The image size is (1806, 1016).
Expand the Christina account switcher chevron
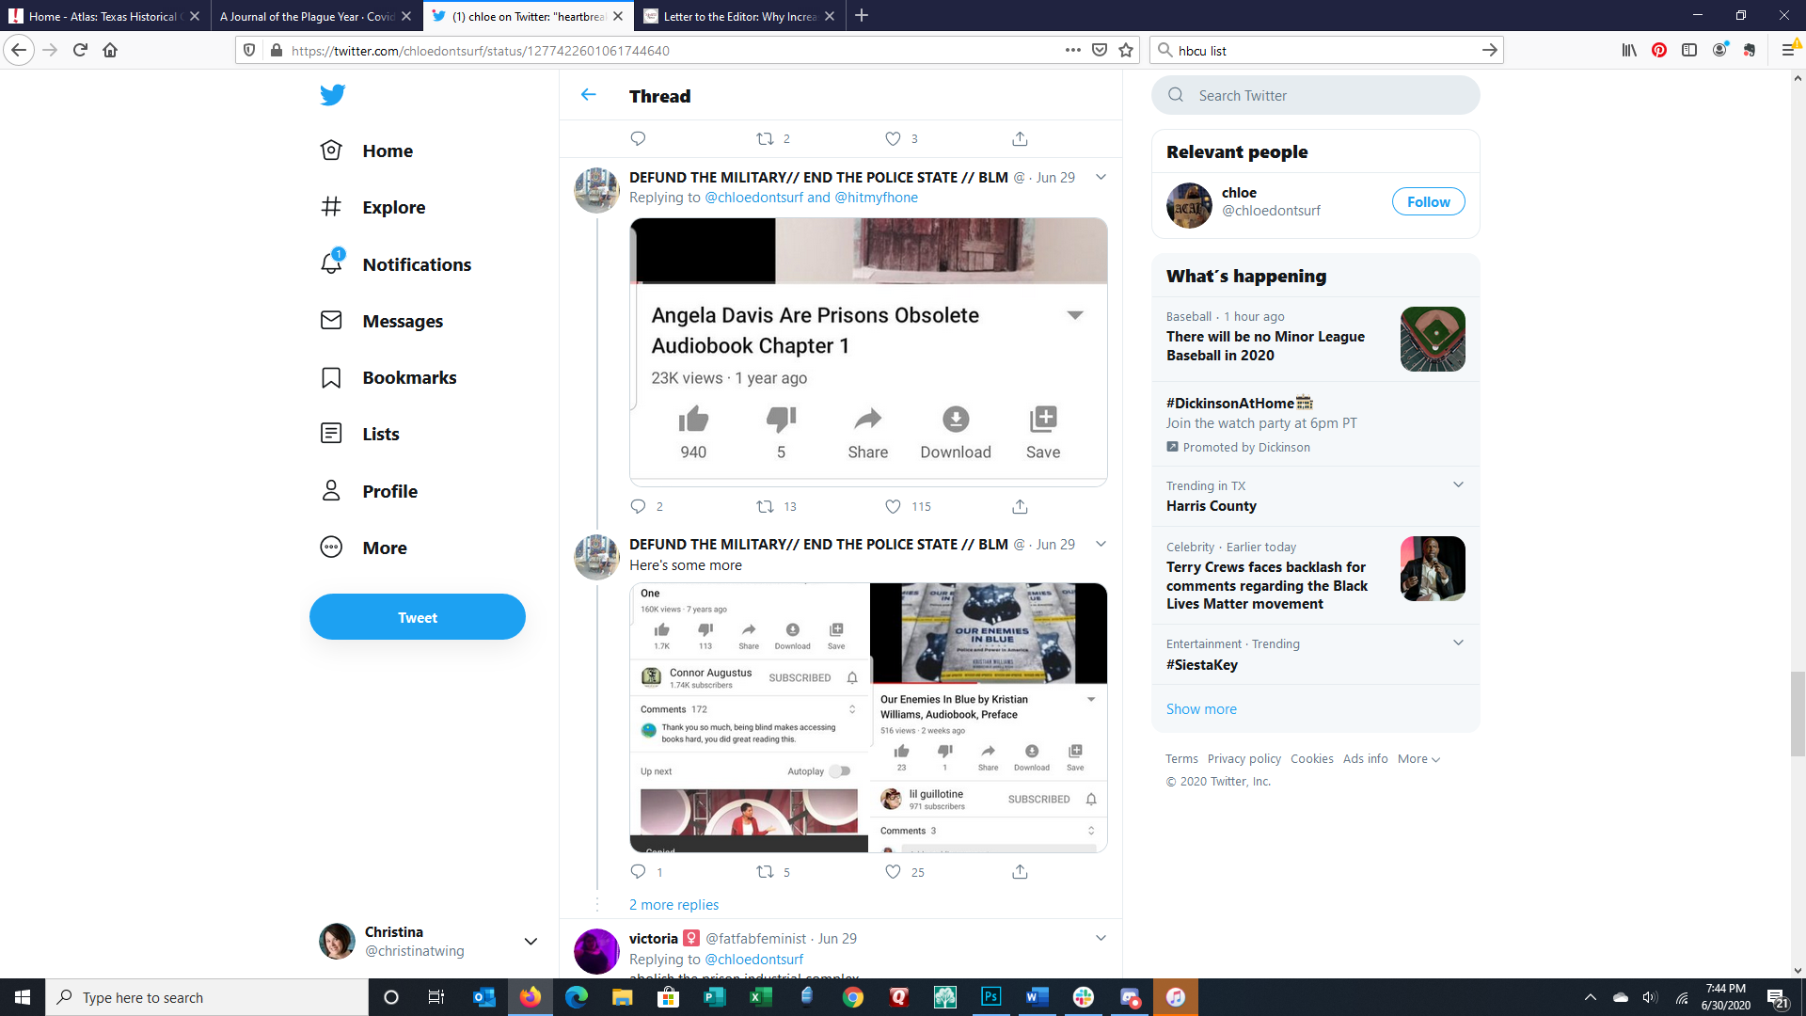pyautogui.click(x=531, y=941)
